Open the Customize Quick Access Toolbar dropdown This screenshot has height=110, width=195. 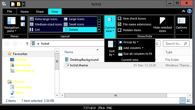(24, 4)
